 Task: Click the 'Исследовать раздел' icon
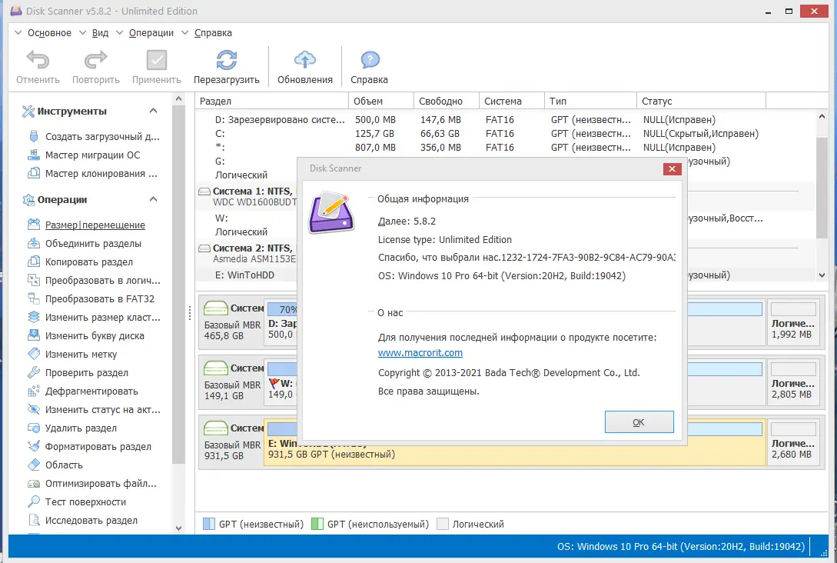pyautogui.click(x=34, y=520)
